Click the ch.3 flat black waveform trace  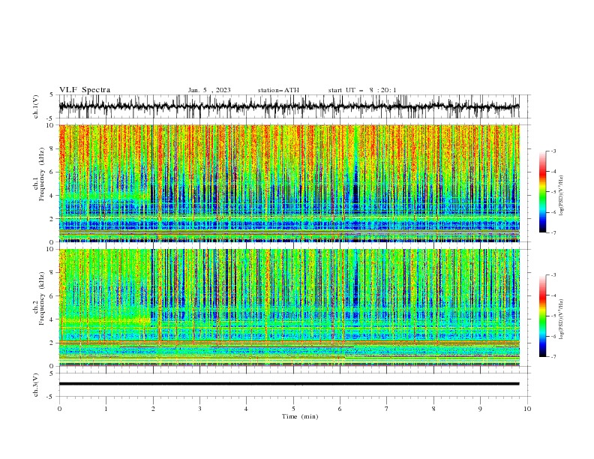click(x=289, y=384)
